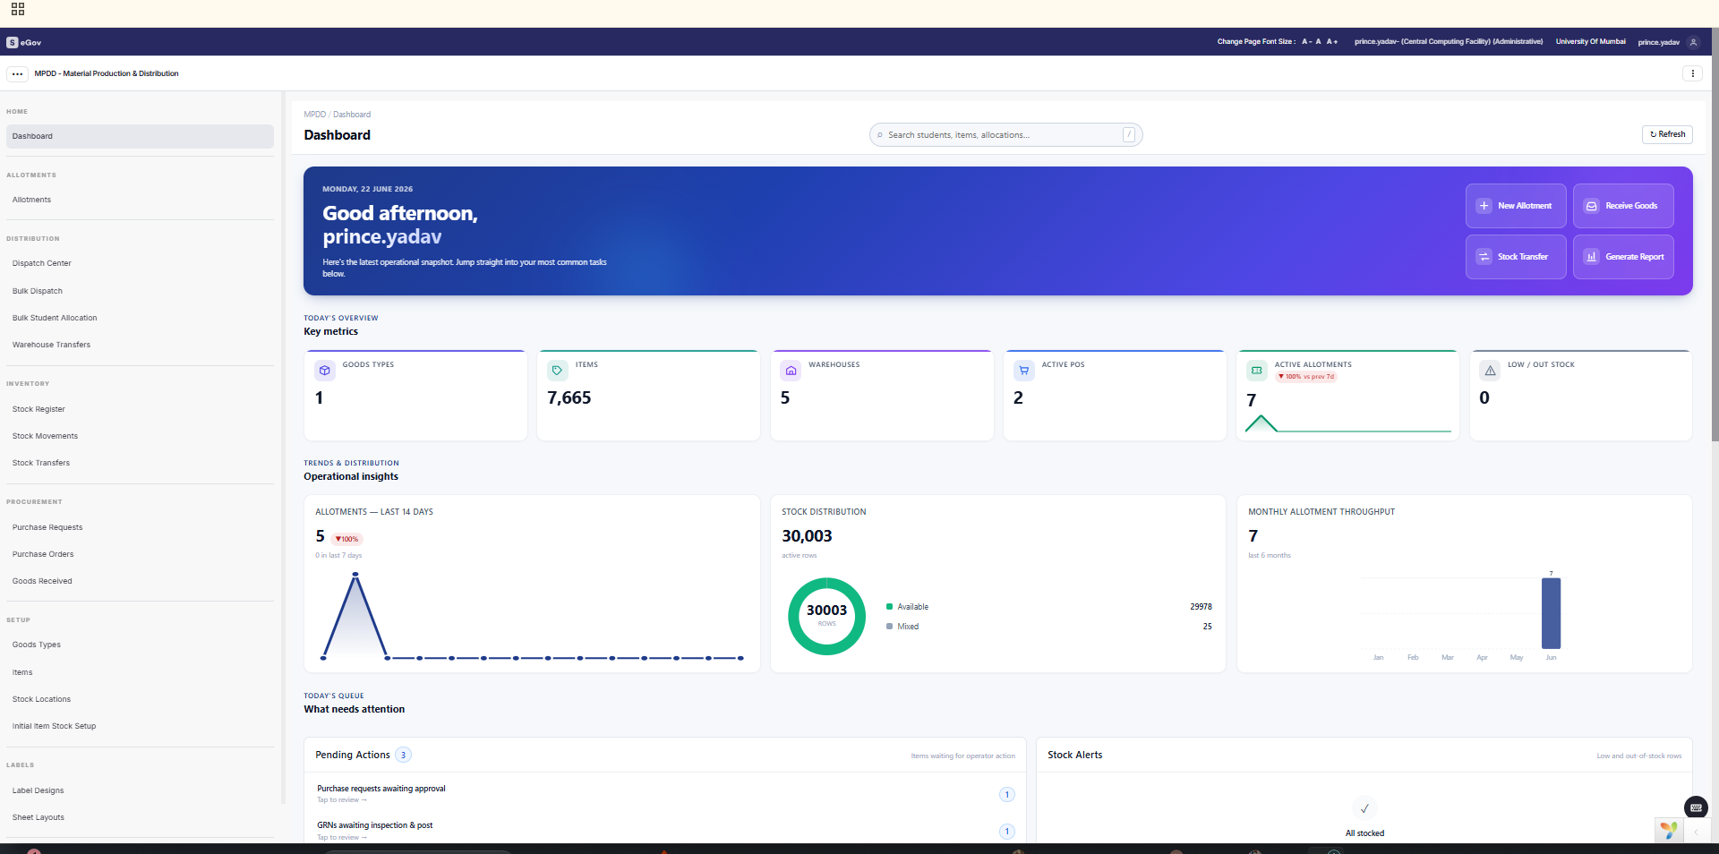Click the prince.yadav username in header

coord(1658,42)
